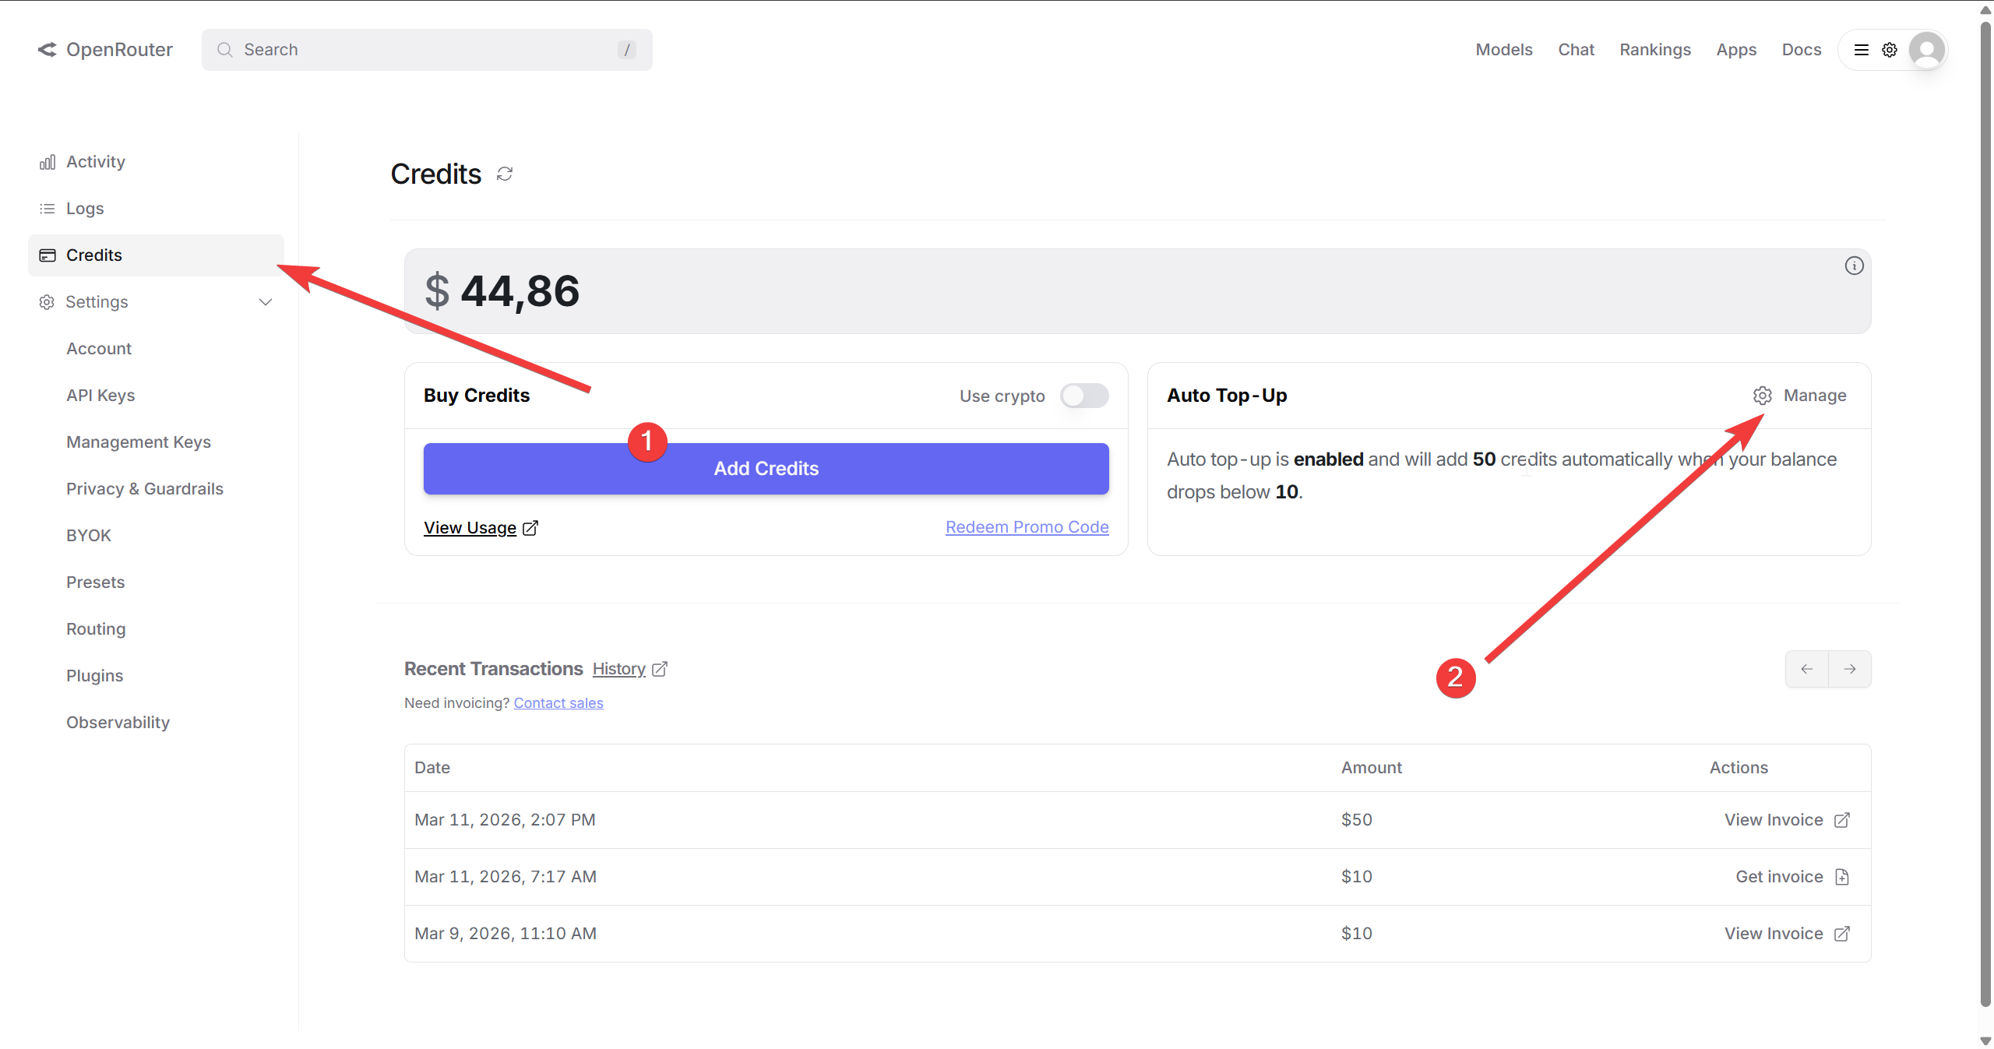Open Logs in the sidebar

[156, 209]
